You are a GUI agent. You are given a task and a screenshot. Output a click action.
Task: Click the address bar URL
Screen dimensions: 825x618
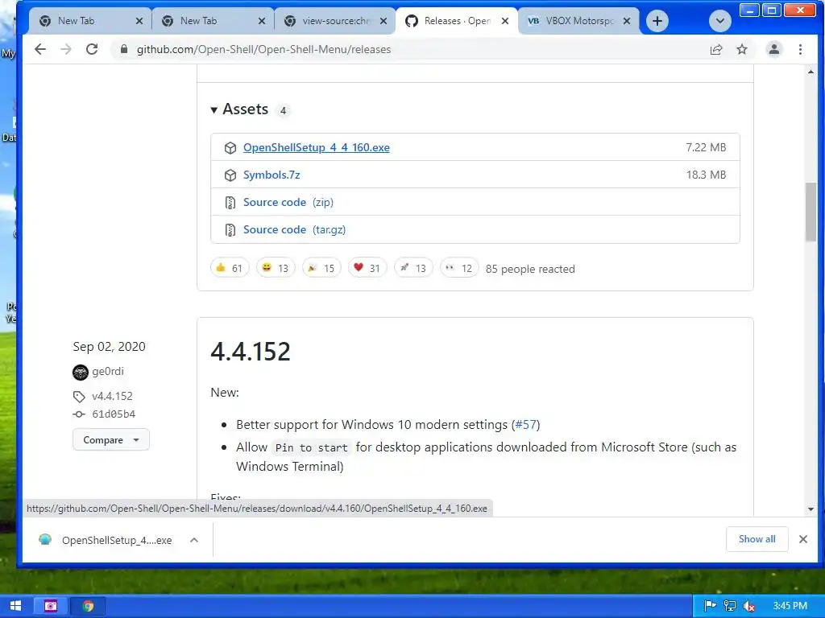click(263, 49)
